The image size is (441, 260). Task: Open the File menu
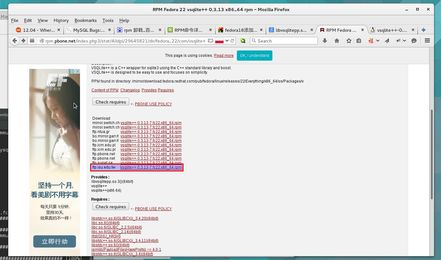pos(15,20)
